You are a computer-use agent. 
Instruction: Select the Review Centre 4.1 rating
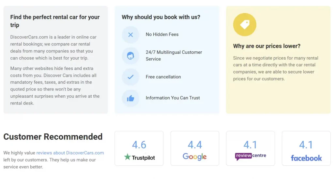coord(250,145)
